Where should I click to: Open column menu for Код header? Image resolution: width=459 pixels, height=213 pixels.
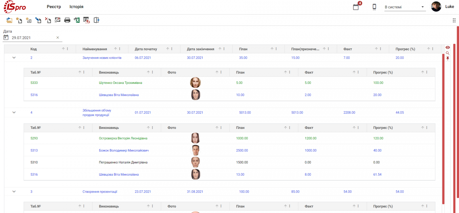point(68,49)
